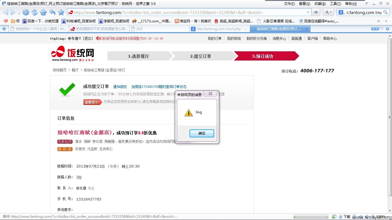Click into the browser search box
The width and height of the screenshot is (392, 220).
tap(364, 12)
